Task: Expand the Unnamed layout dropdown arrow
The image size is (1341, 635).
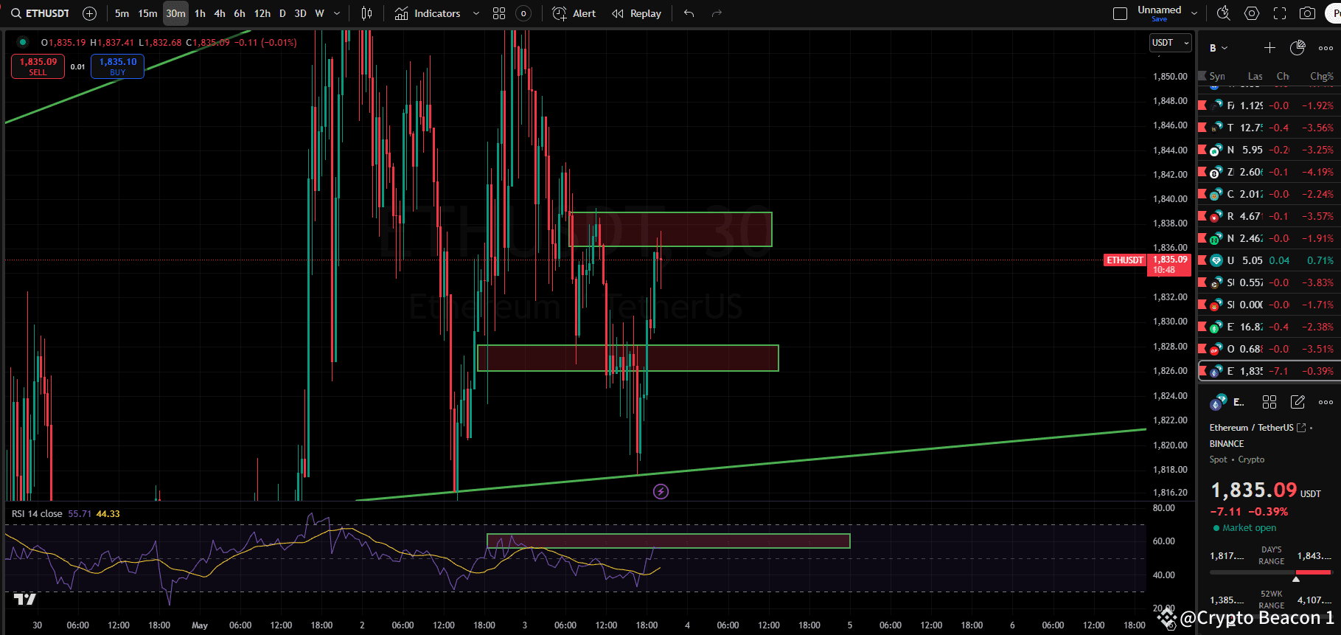Action: 1194,13
